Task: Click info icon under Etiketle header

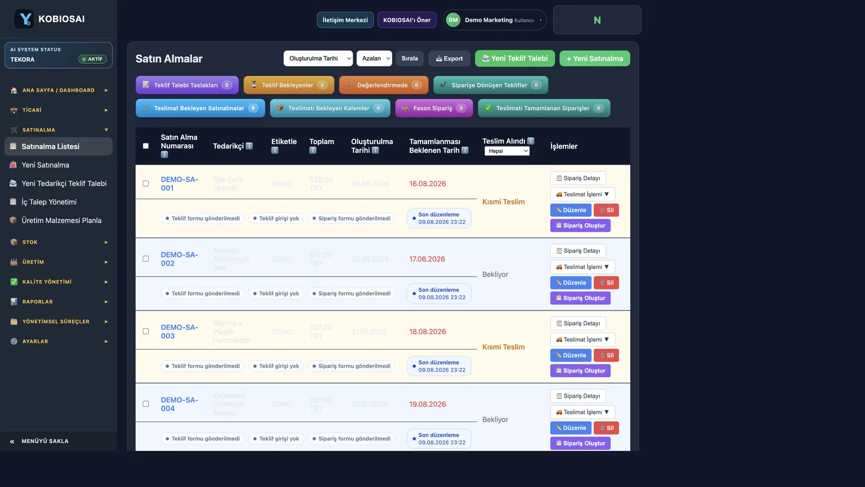Action: pyautogui.click(x=275, y=150)
